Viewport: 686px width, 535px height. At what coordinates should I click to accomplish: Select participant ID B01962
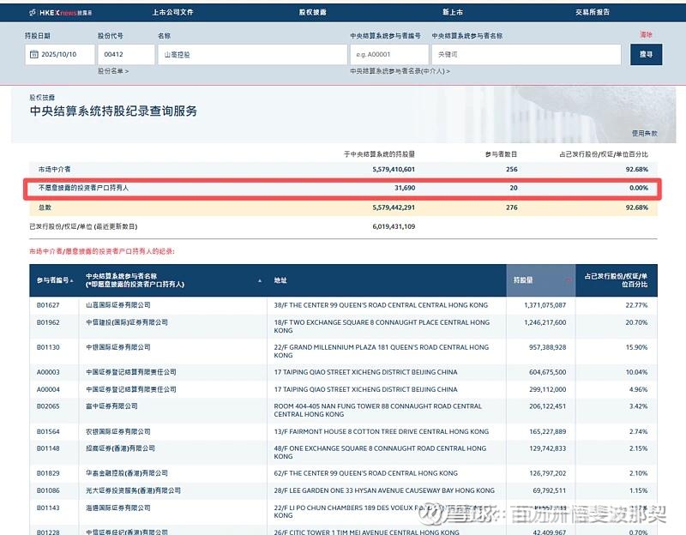(x=48, y=322)
